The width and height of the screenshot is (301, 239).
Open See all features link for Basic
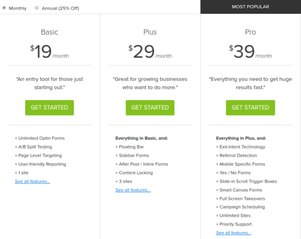(x=33, y=181)
